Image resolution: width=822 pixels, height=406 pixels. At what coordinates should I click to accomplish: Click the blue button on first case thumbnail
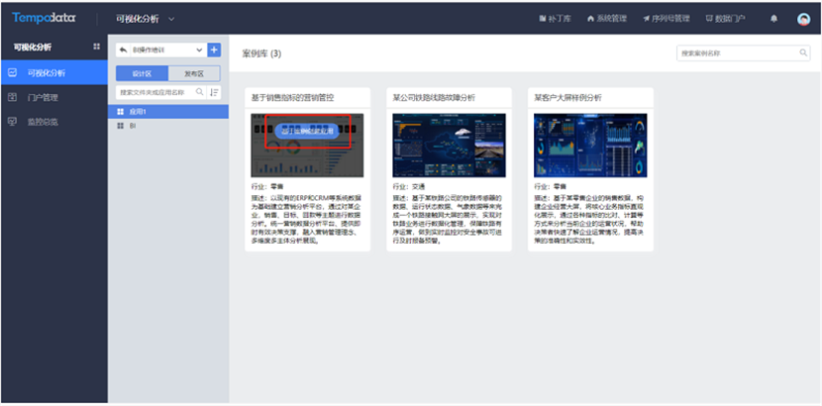(308, 130)
